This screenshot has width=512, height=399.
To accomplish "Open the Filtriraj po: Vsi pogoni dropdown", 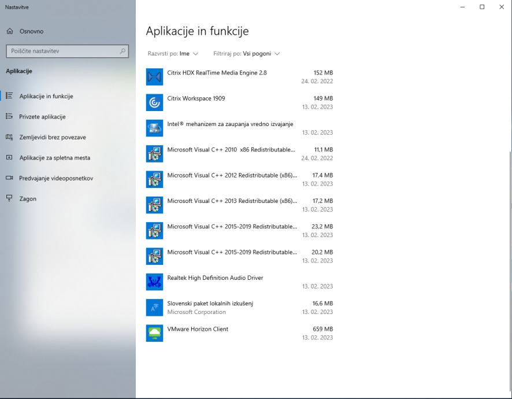I will tap(247, 54).
